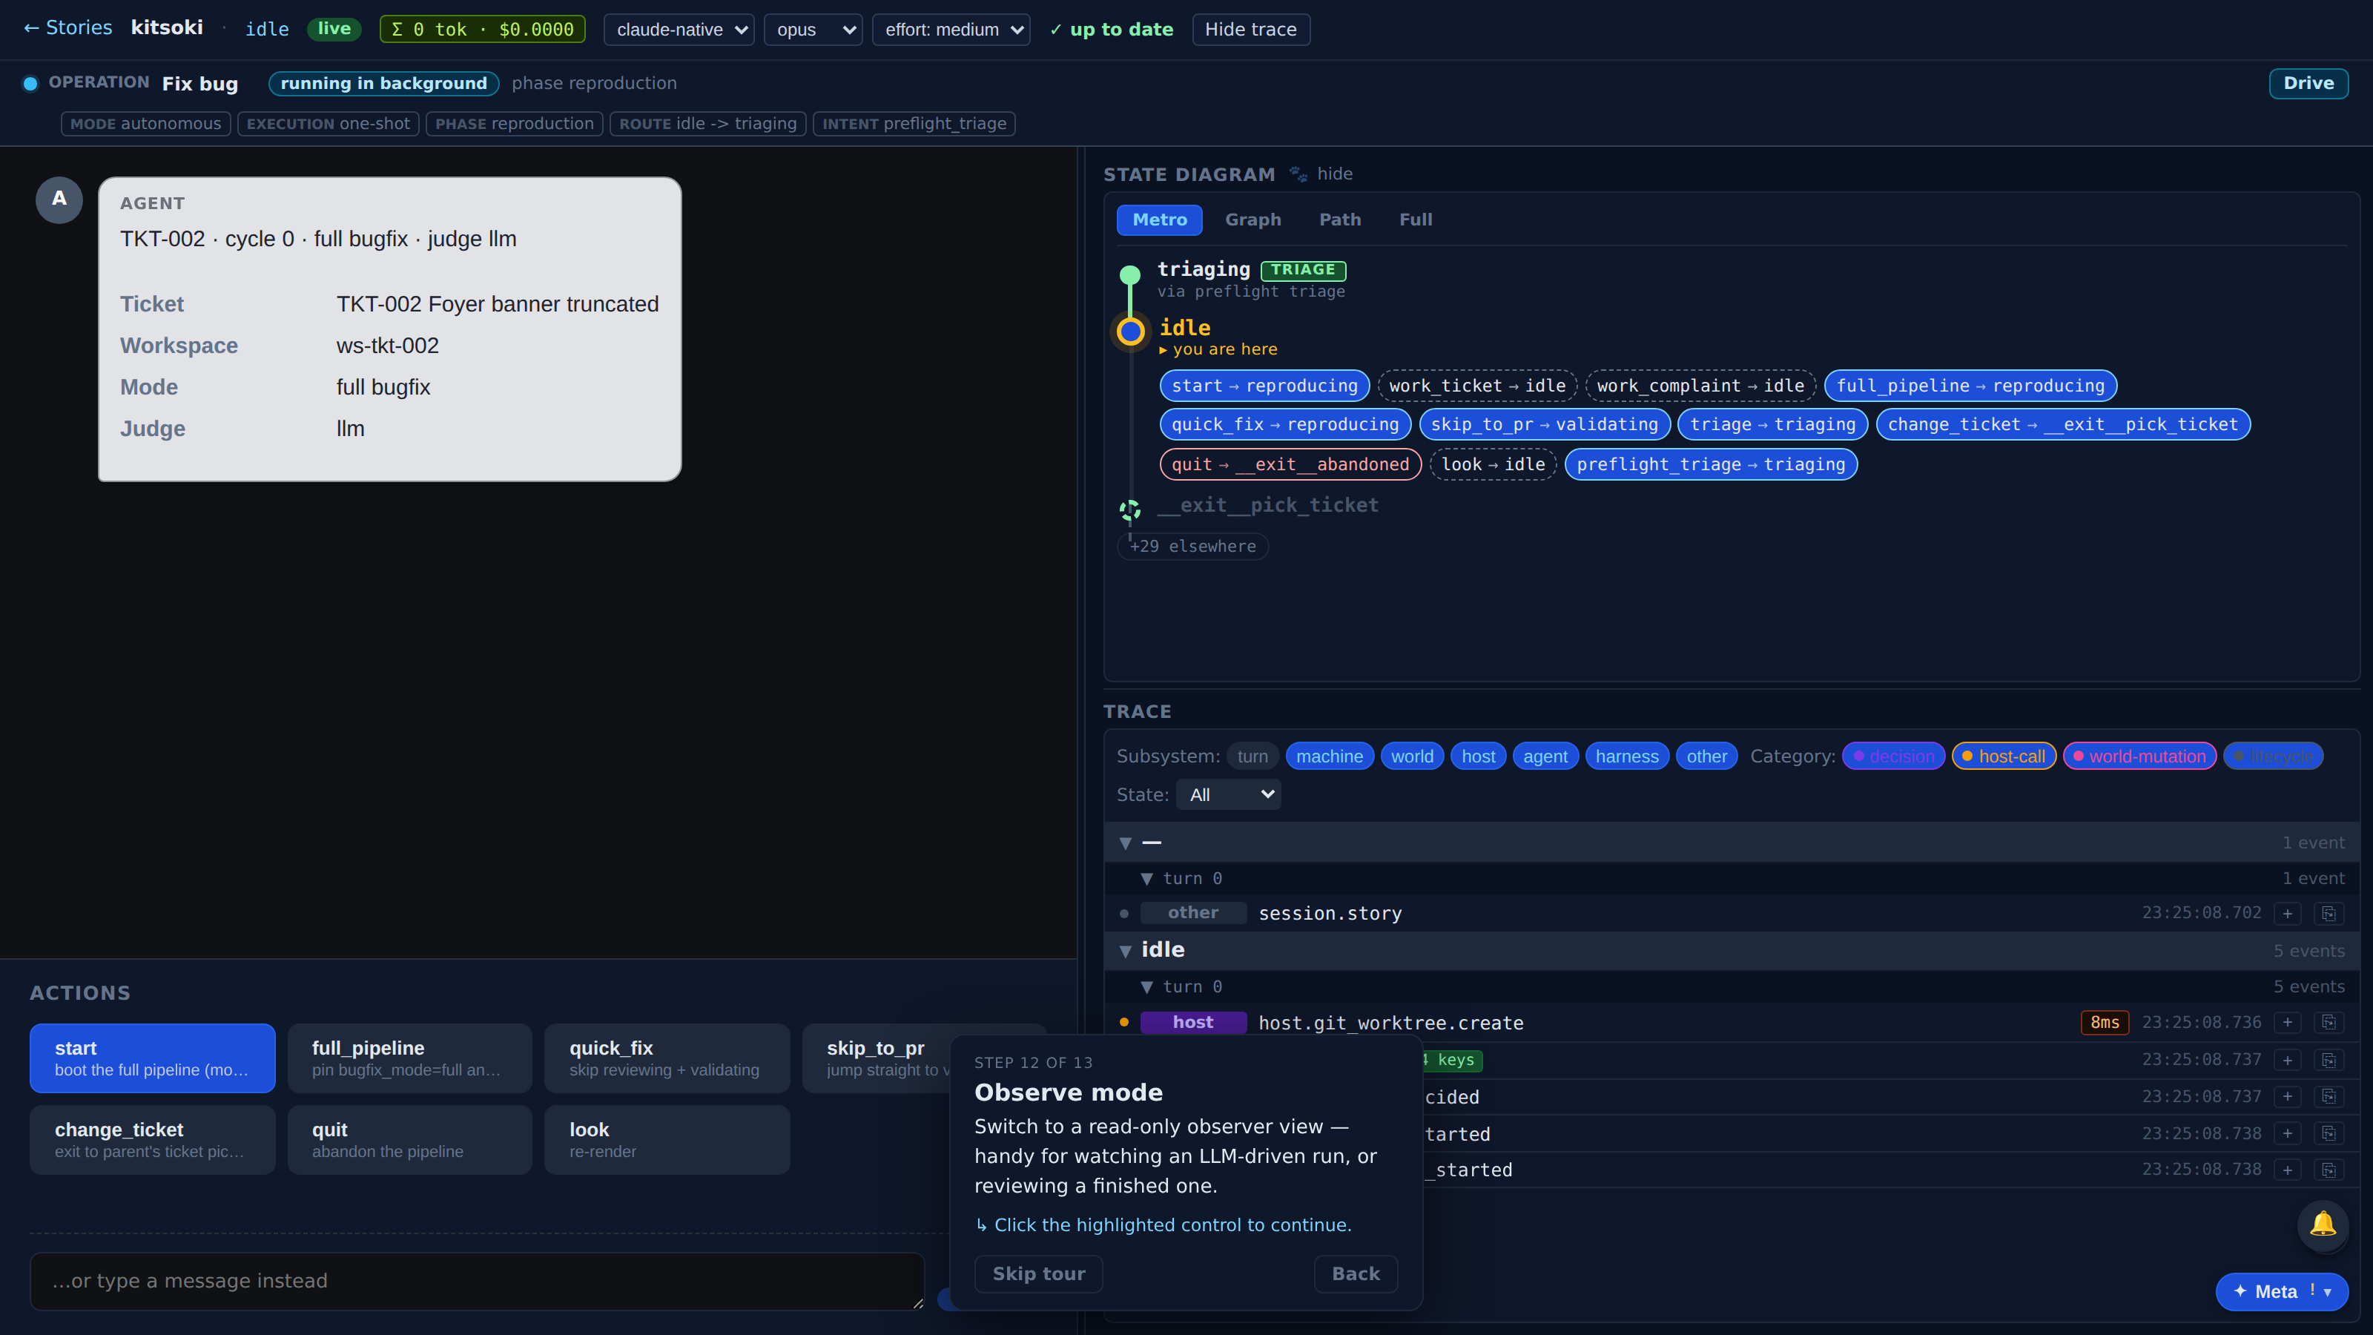Click the triaging station green dot
This screenshot has width=2373, height=1335.
pos(1130,274)
